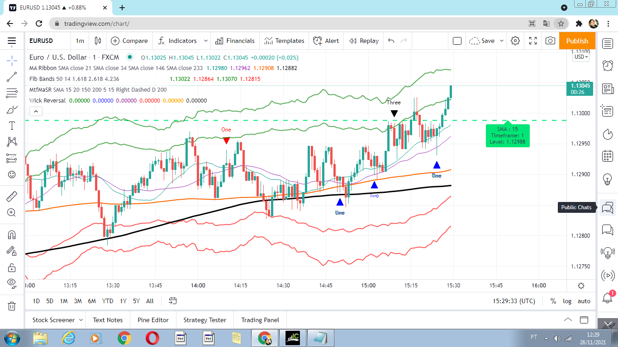This screenshot has height=347, width=618.
Task: Toggle stay in drawing mode
Action: click(x=12, y=251)
